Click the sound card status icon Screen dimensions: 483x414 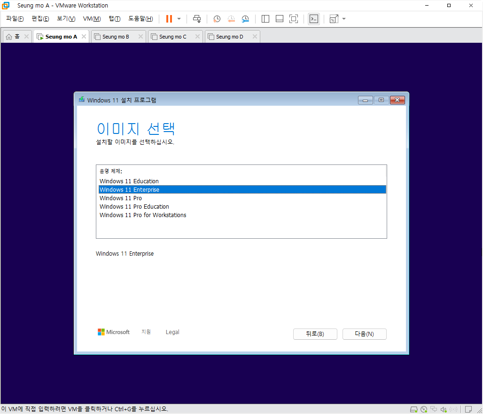coord(443,409)
